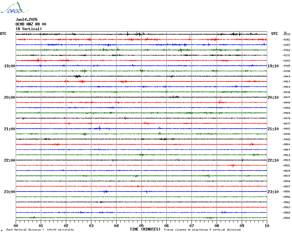Select the date text 'Jan14,2026'
This screenshot has width=292, height=234.
[26, 19]
